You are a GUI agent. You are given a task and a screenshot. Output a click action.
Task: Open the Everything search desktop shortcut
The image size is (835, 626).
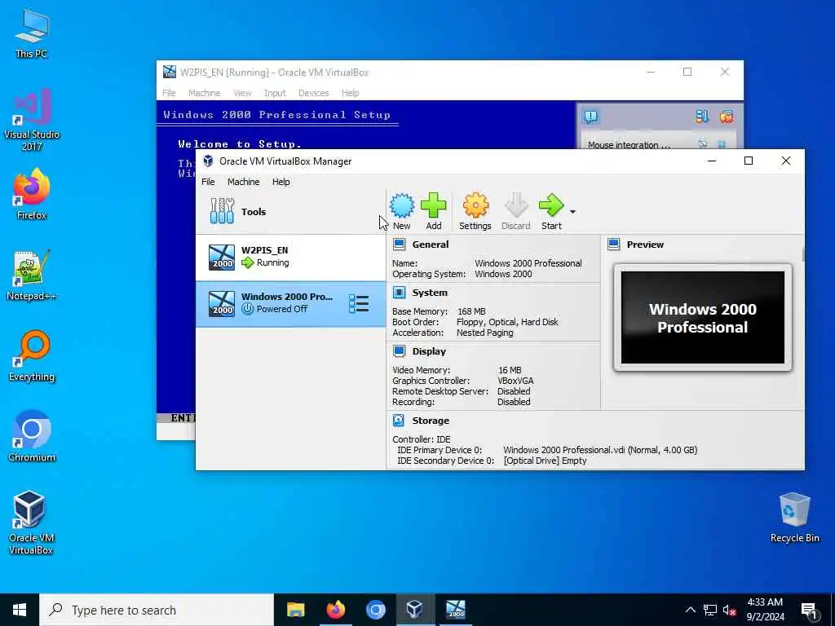(32, 355)
